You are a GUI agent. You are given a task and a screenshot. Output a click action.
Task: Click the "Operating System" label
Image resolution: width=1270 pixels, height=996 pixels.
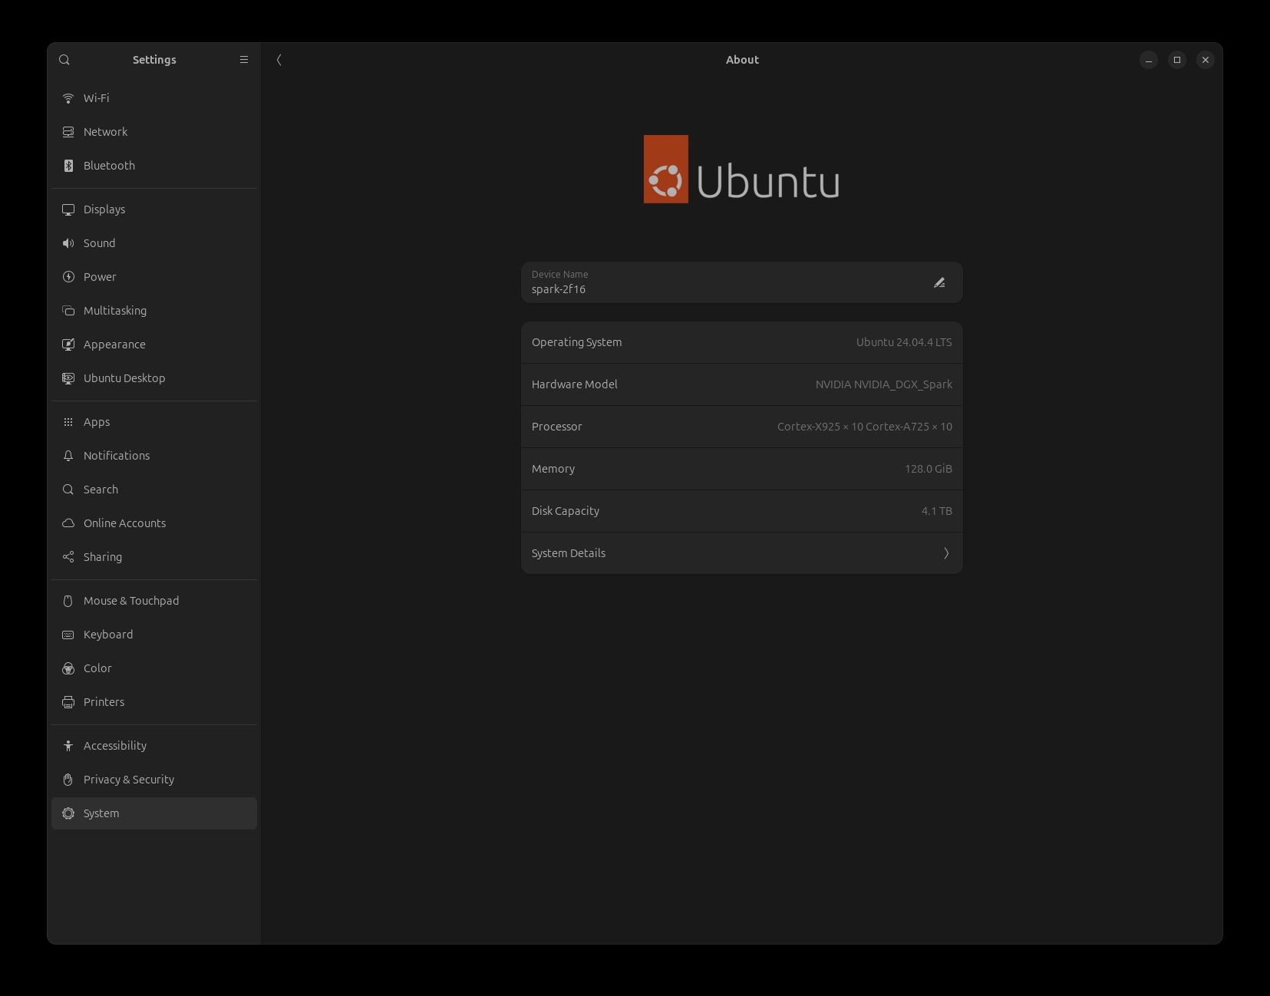tap(577, 342)
